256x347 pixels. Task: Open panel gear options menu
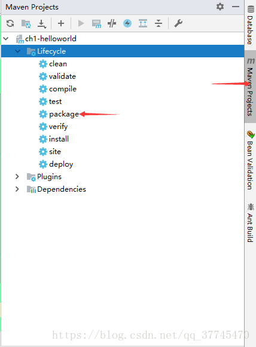click(x=220, y=7)
